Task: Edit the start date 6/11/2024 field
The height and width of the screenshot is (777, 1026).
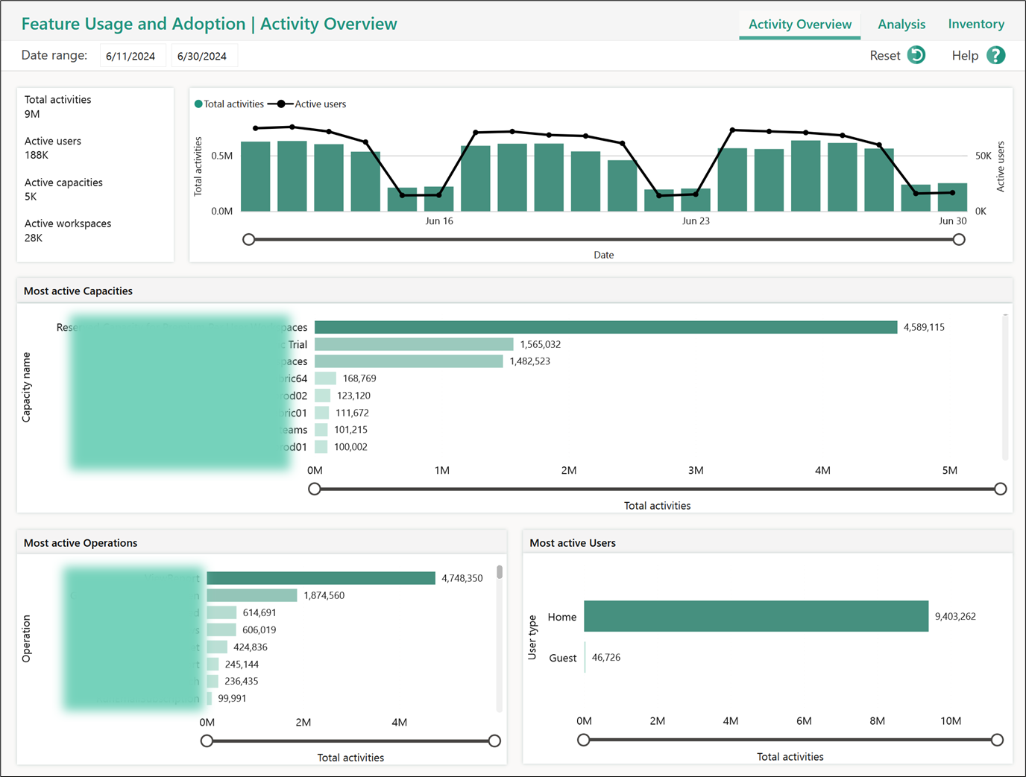Action: (132, 56)
